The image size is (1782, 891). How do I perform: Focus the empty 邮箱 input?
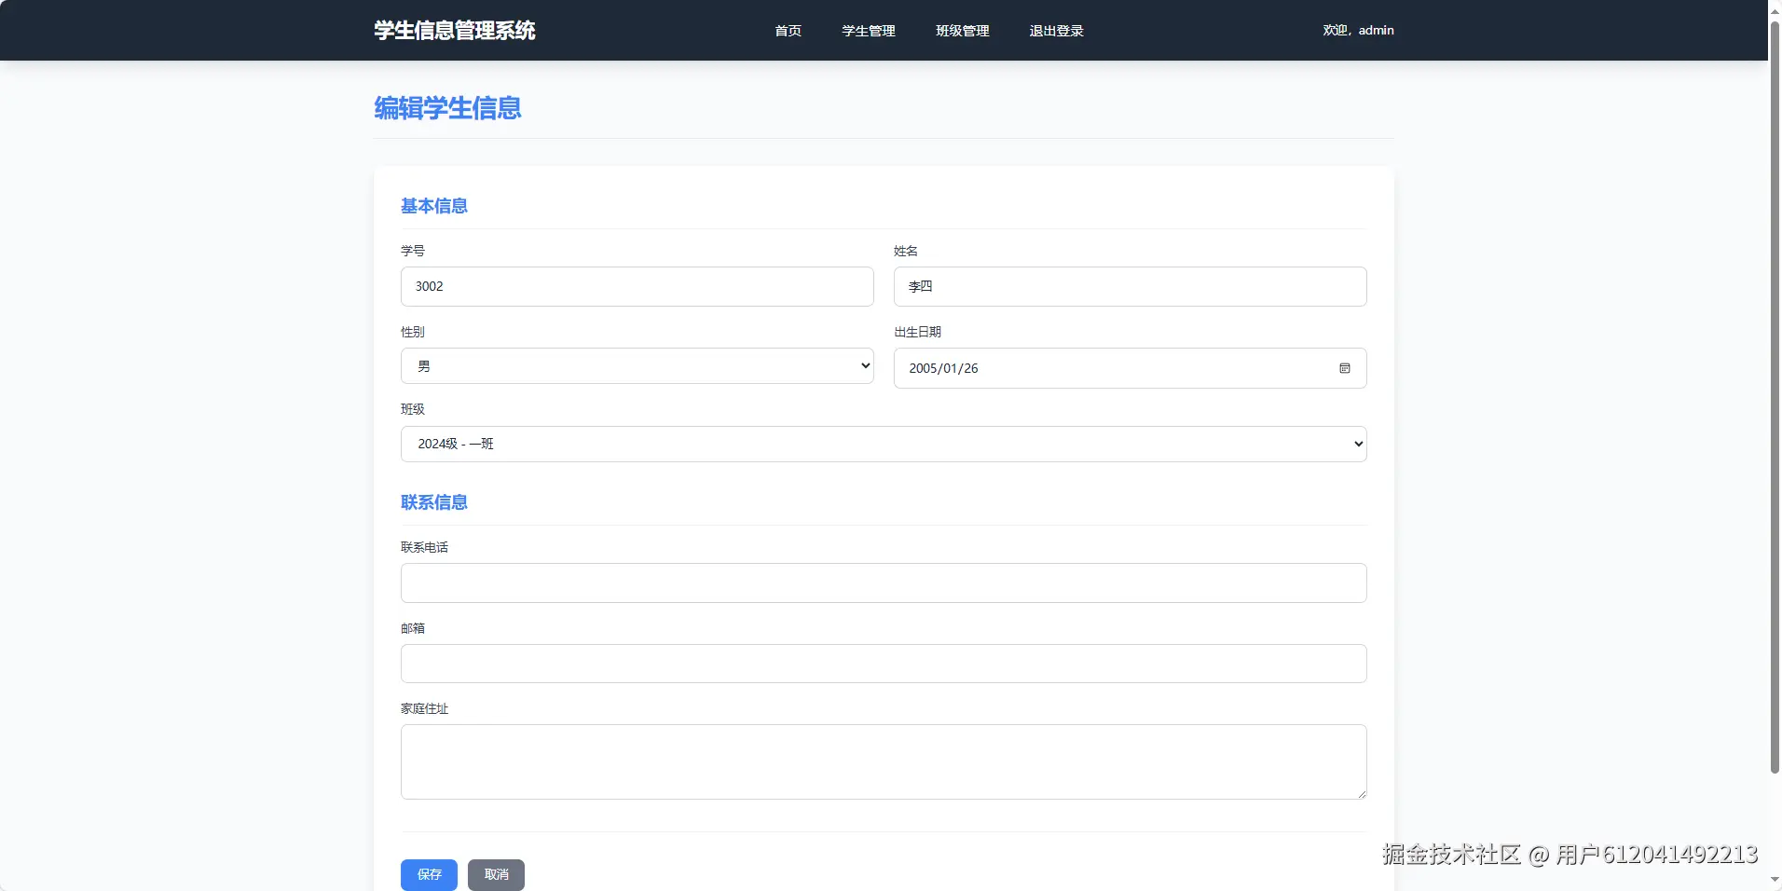coord(884,664)
